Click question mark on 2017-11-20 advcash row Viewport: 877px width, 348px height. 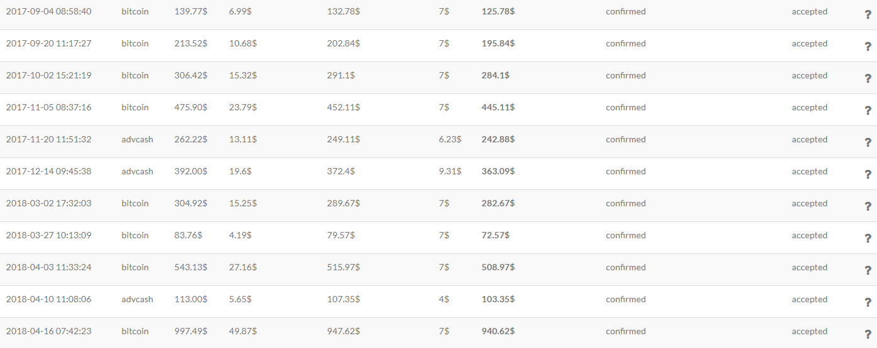point(868,142)
